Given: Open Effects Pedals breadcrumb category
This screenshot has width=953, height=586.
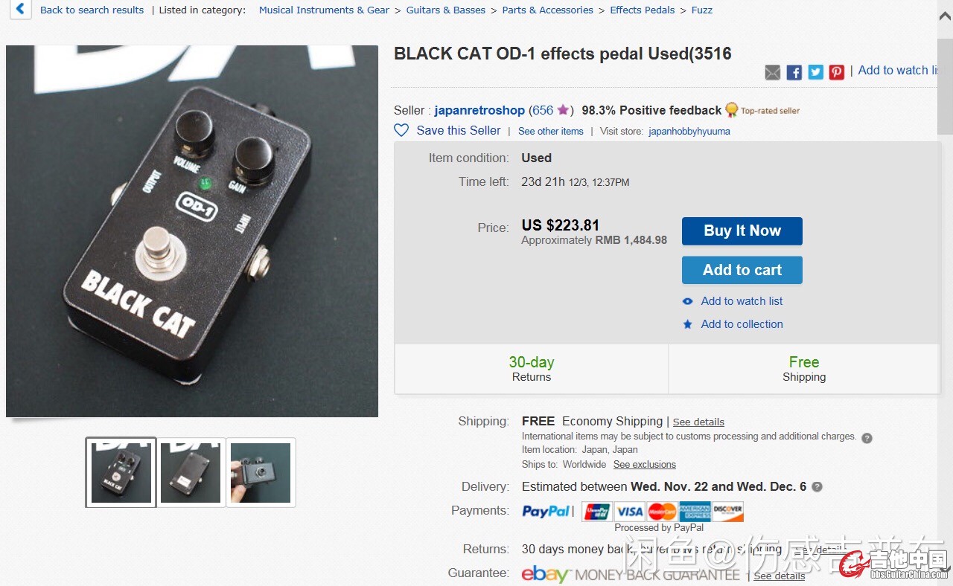Looking at the screenshot, I should coord(643,10).
